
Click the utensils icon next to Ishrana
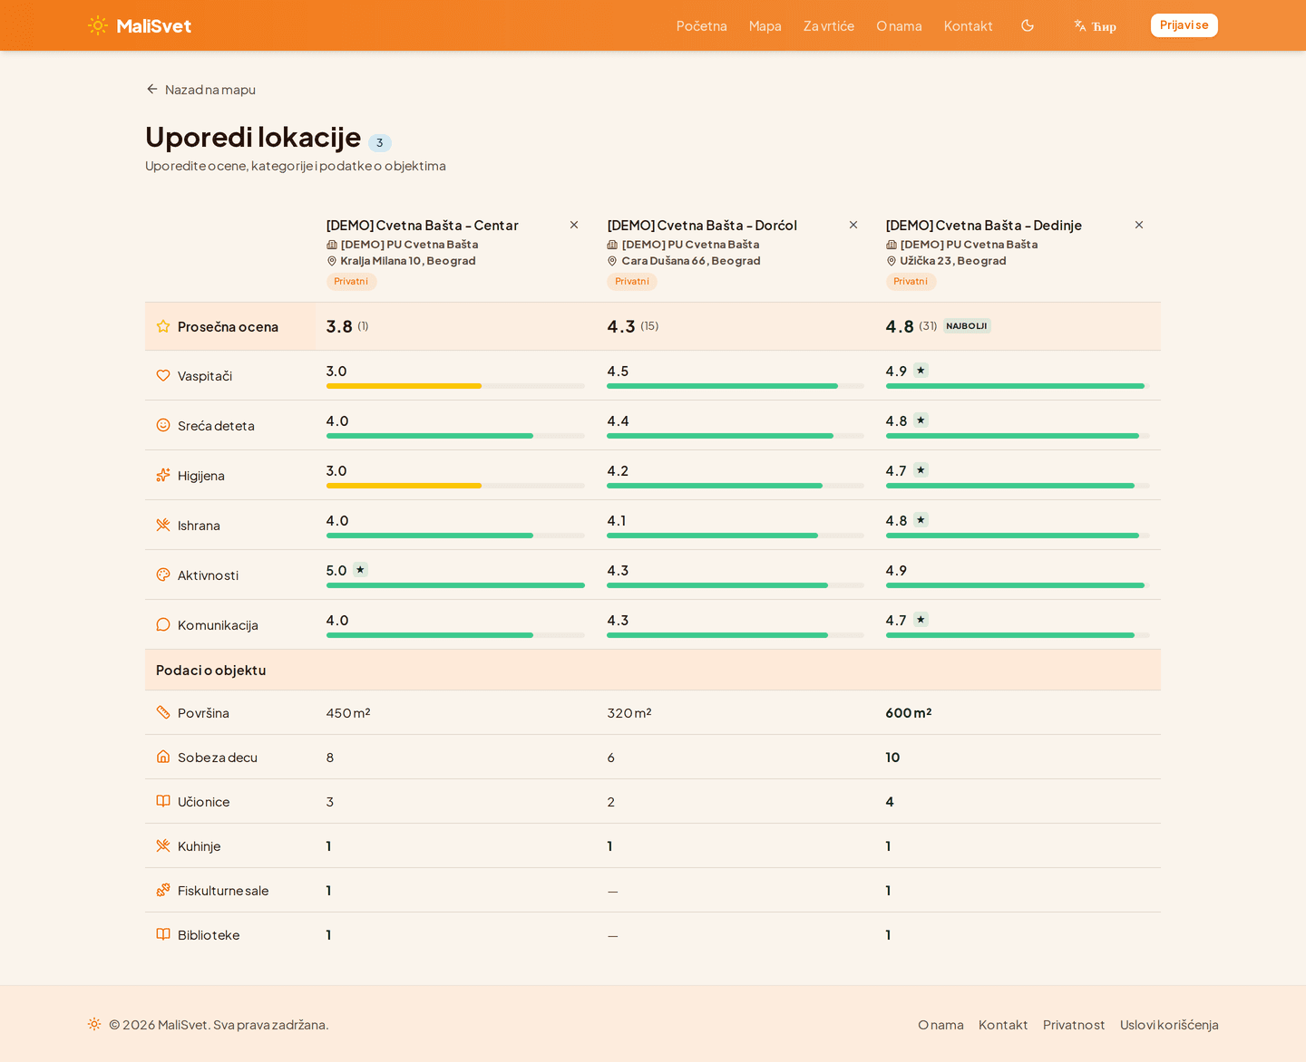point(162,525)
